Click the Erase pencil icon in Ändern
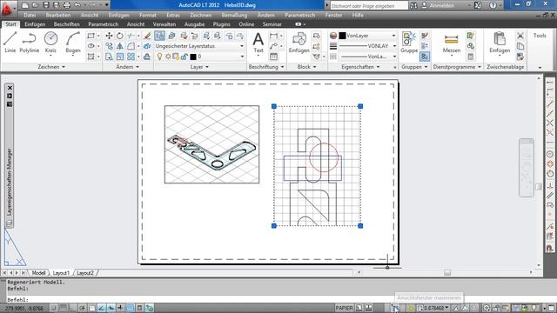This screenshot has height=313, width=557. tap(147, 36)
